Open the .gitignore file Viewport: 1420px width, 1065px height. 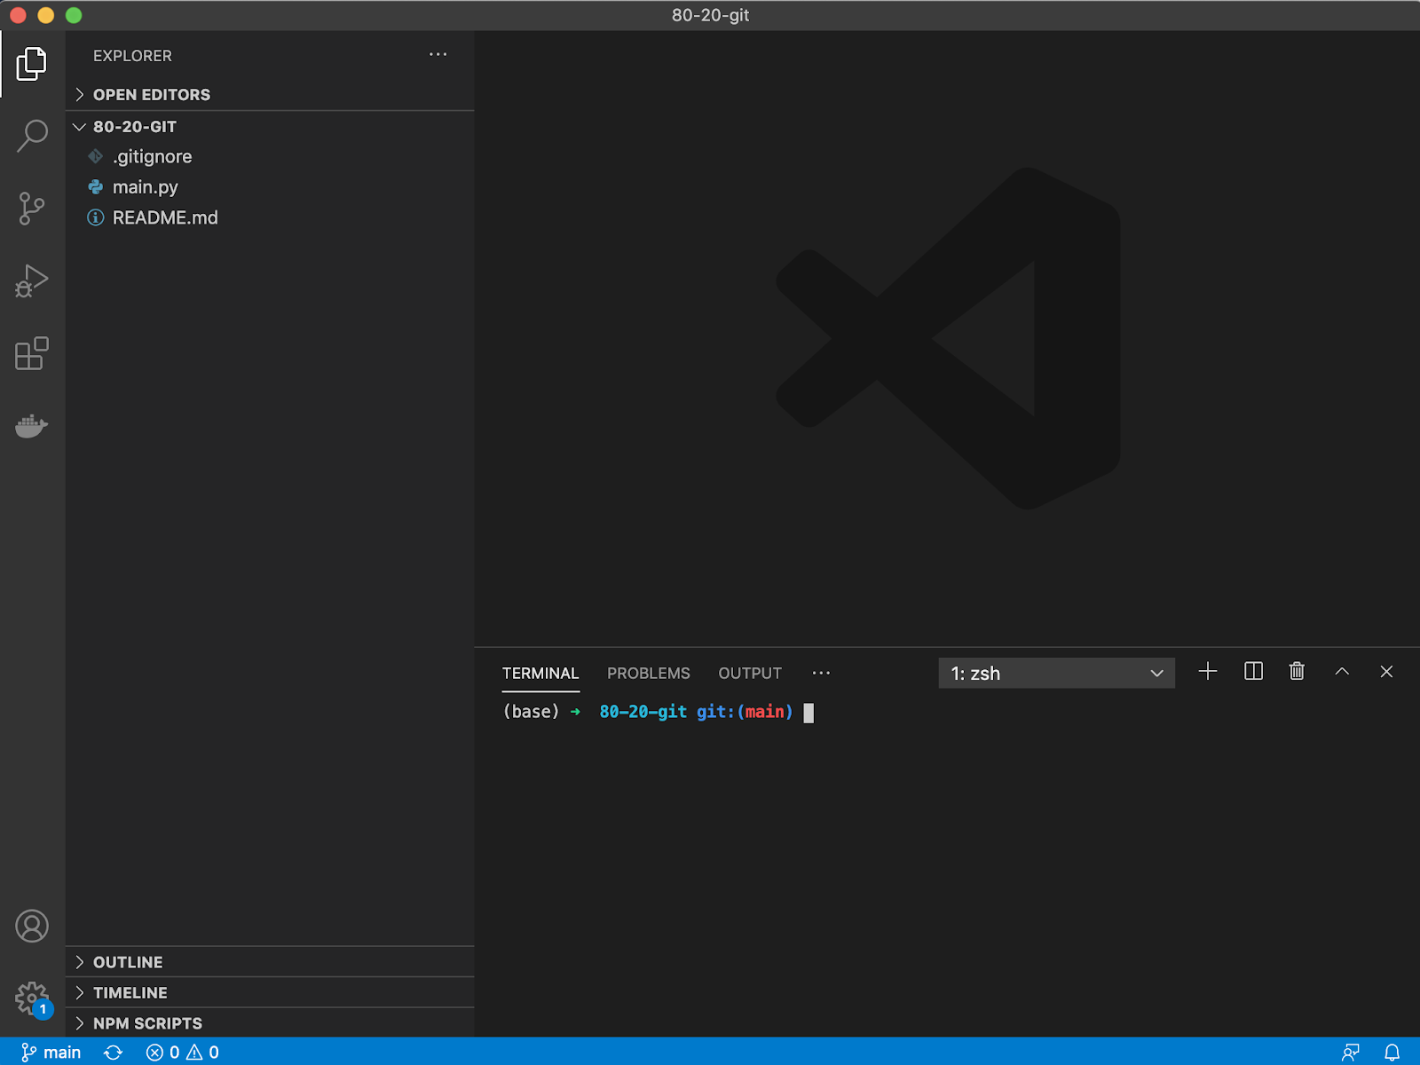pos(270,157)
